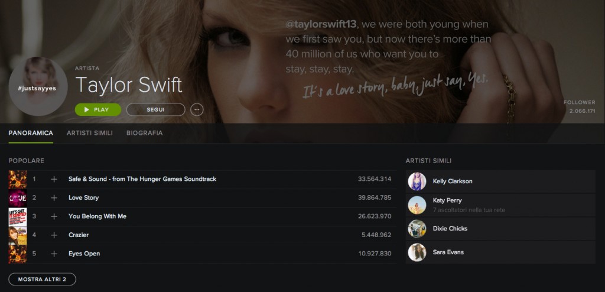Click Dixie Chicks' artist avatar
The width and height of the screenshot is (605, 292).
coord(417,229)
